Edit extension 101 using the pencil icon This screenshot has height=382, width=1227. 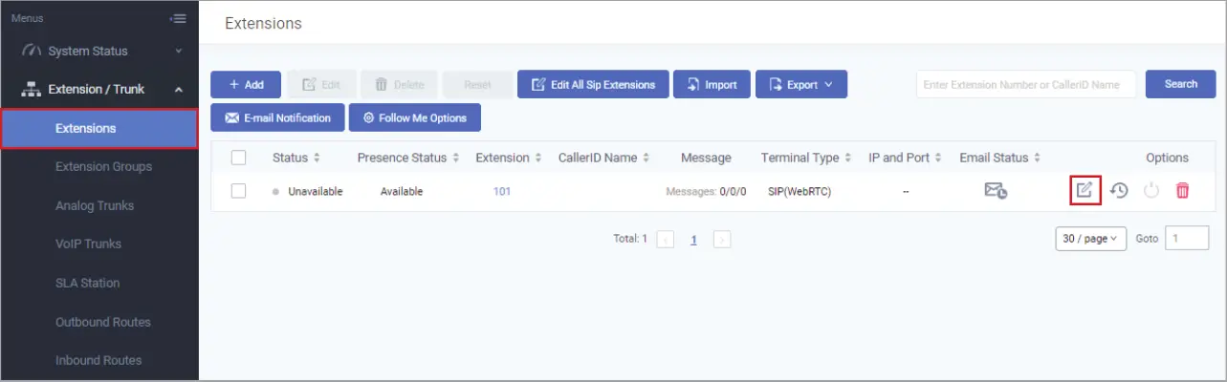coord(1085,191)
